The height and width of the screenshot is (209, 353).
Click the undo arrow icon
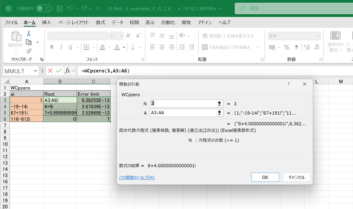70,8
